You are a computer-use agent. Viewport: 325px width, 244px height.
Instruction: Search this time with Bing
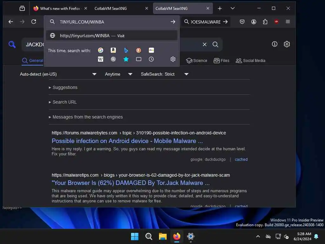(126, 50)
